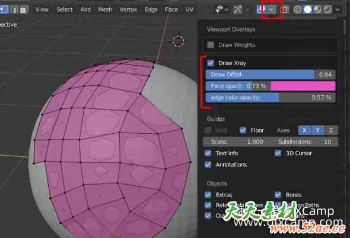The width and height of the screenshot is (350, 238).
Task: Open the View menu
Action: pos(42,9)
